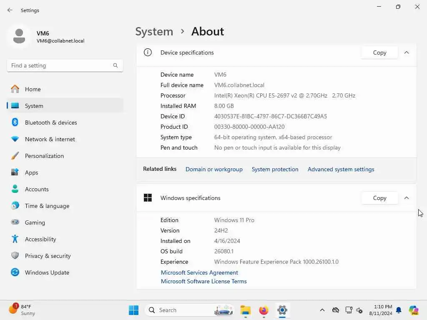427x320 pixels.
Task: Open the Start menu from taskbar
Action: click(x=133, y=310)
